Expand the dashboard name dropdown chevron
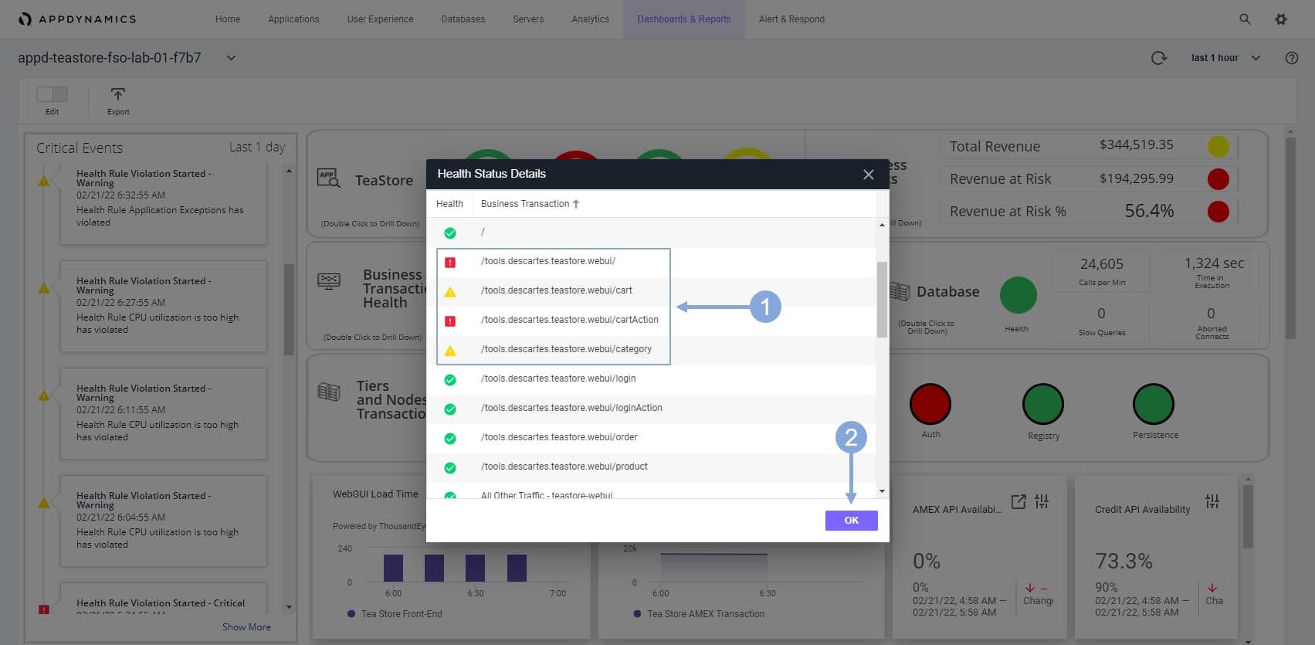Image resolution: width=1315 pixels, height=645 pixels. (x=231, y=58)
